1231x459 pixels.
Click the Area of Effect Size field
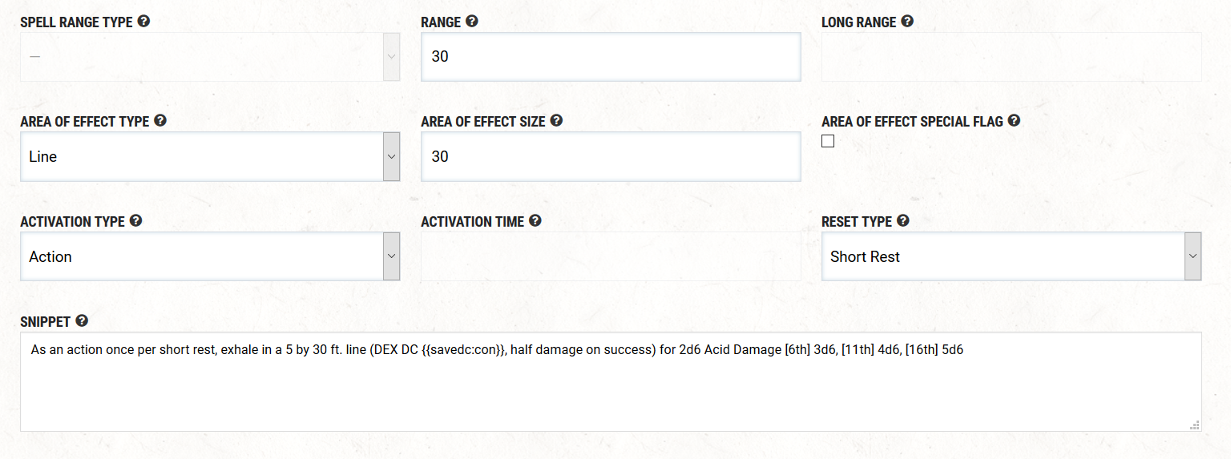pyautogui.click(x=611, y=156)
